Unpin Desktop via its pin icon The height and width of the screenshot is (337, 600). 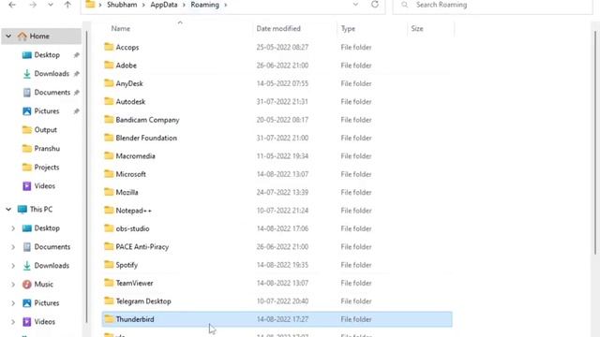click(x=77, y=55)
